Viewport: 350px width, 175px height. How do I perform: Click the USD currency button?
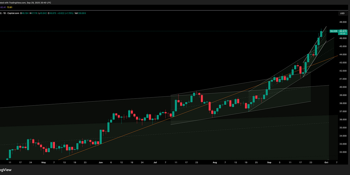click(x=342, y=13)
